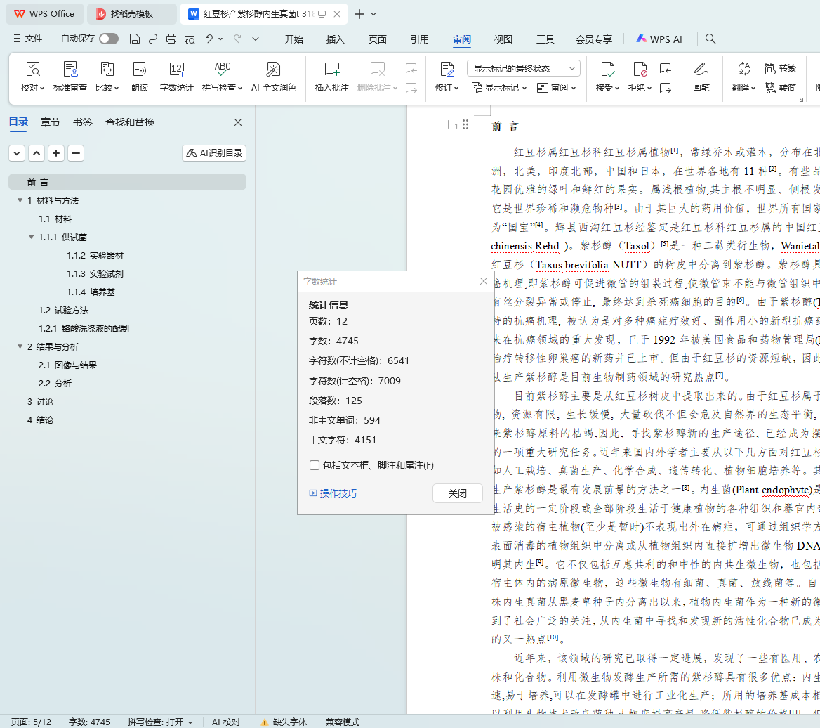
Task: Click AI 全文润色 polish icon
Action: pos(274,77)
